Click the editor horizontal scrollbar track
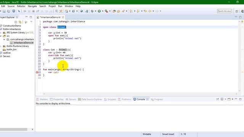Screen dimensions: 244x137 [140, 94]
